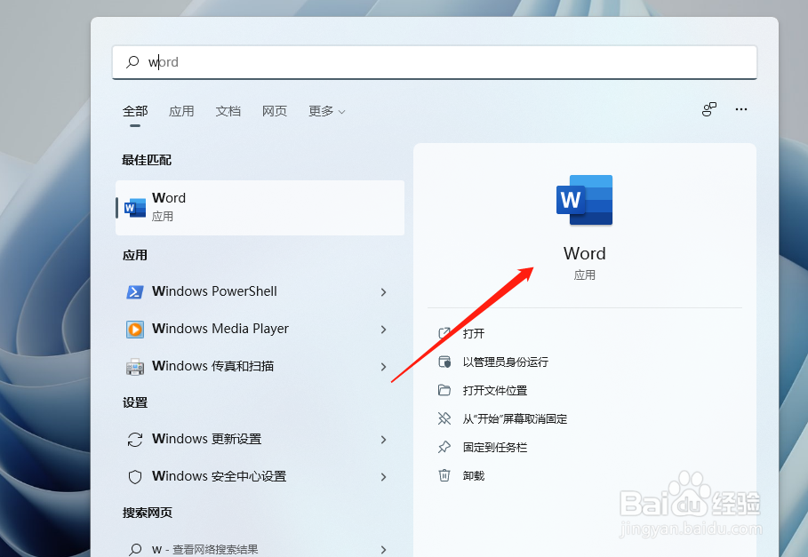Choose 卸载 to uninstall Word
The width and height of the screenshot is (808, 557).
(x=474, y=476)
